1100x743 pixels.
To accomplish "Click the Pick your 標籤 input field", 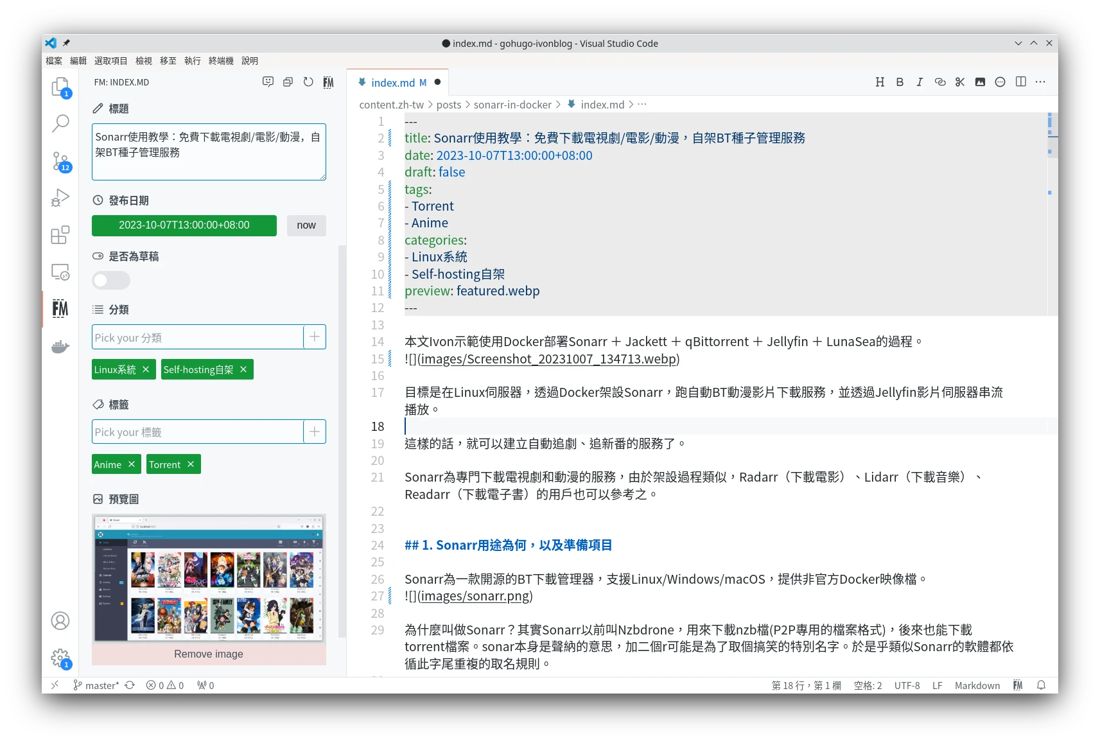I will click(198, 432).
